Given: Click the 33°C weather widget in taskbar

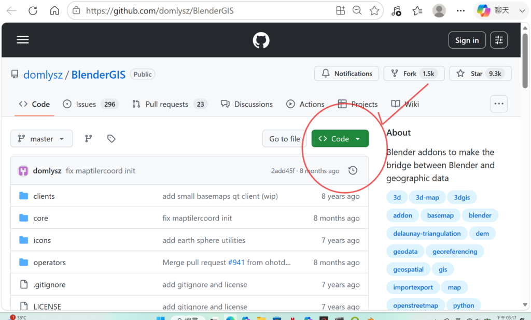Looking at the screenshot, I should click(x=18, y=317).
